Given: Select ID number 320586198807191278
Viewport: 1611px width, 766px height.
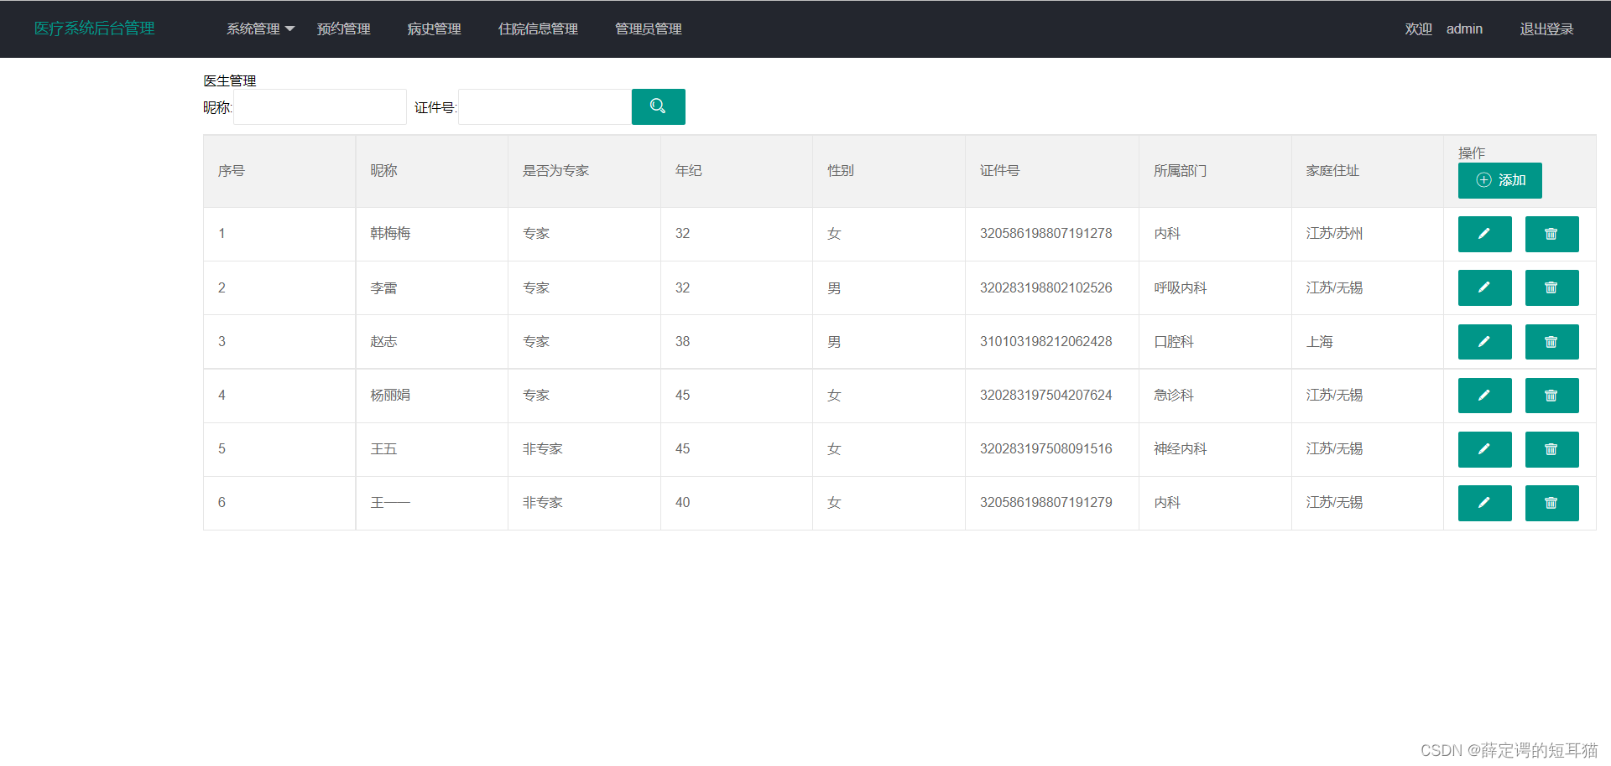Looking at the screenshot, I should 1045,234.
